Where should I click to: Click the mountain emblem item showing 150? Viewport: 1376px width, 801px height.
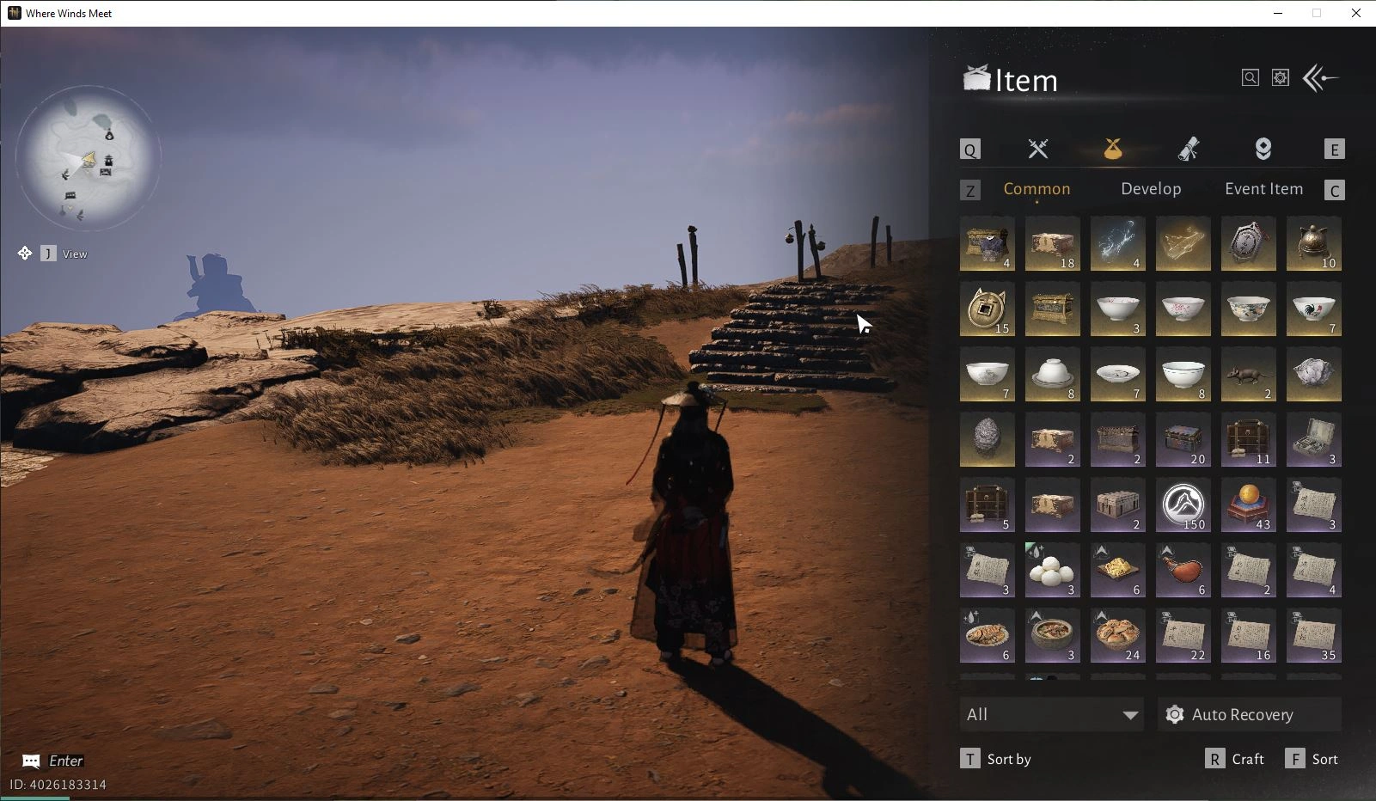(1183, 505)
